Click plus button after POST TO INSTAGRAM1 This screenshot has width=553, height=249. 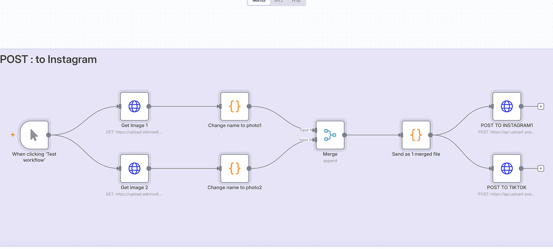(540, 106)
